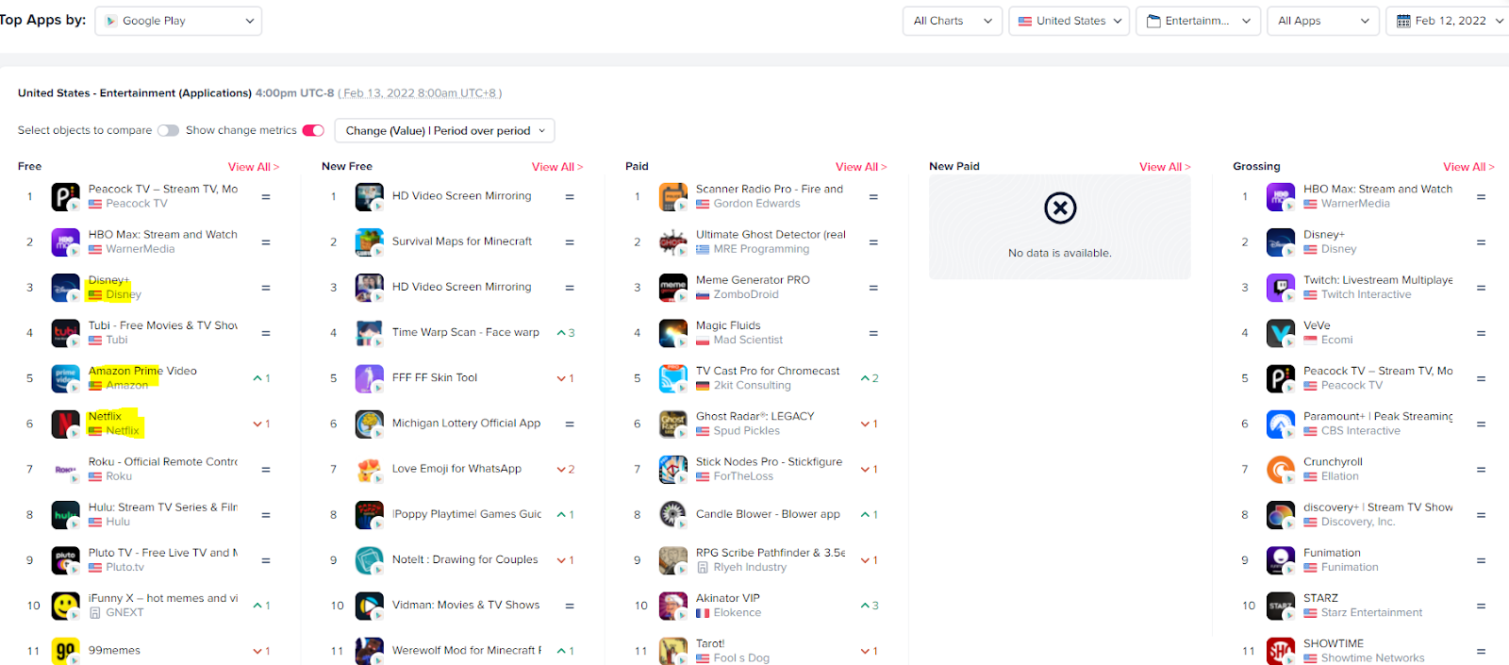
Task: Open the 99memes app title
Action: point(114,650)
